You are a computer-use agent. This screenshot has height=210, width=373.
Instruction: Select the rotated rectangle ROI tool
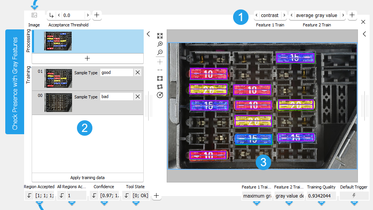point(160,87)
